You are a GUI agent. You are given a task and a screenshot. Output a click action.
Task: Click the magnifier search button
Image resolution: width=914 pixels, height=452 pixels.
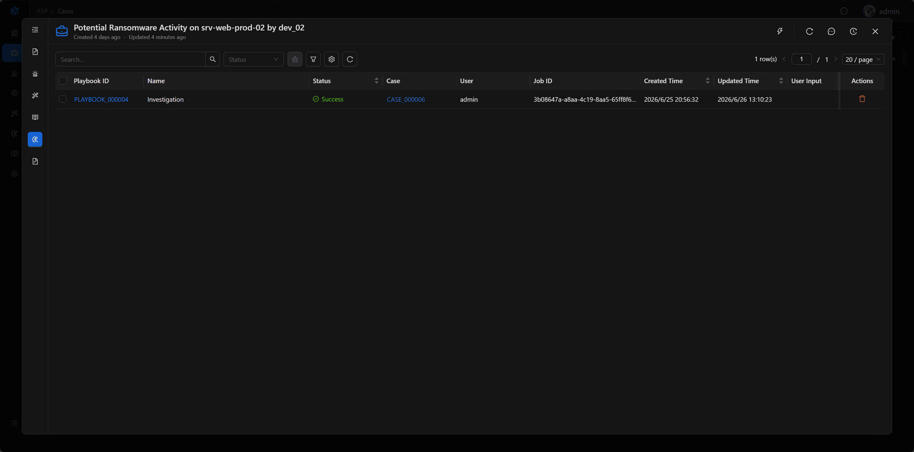(x=213, y=59)
